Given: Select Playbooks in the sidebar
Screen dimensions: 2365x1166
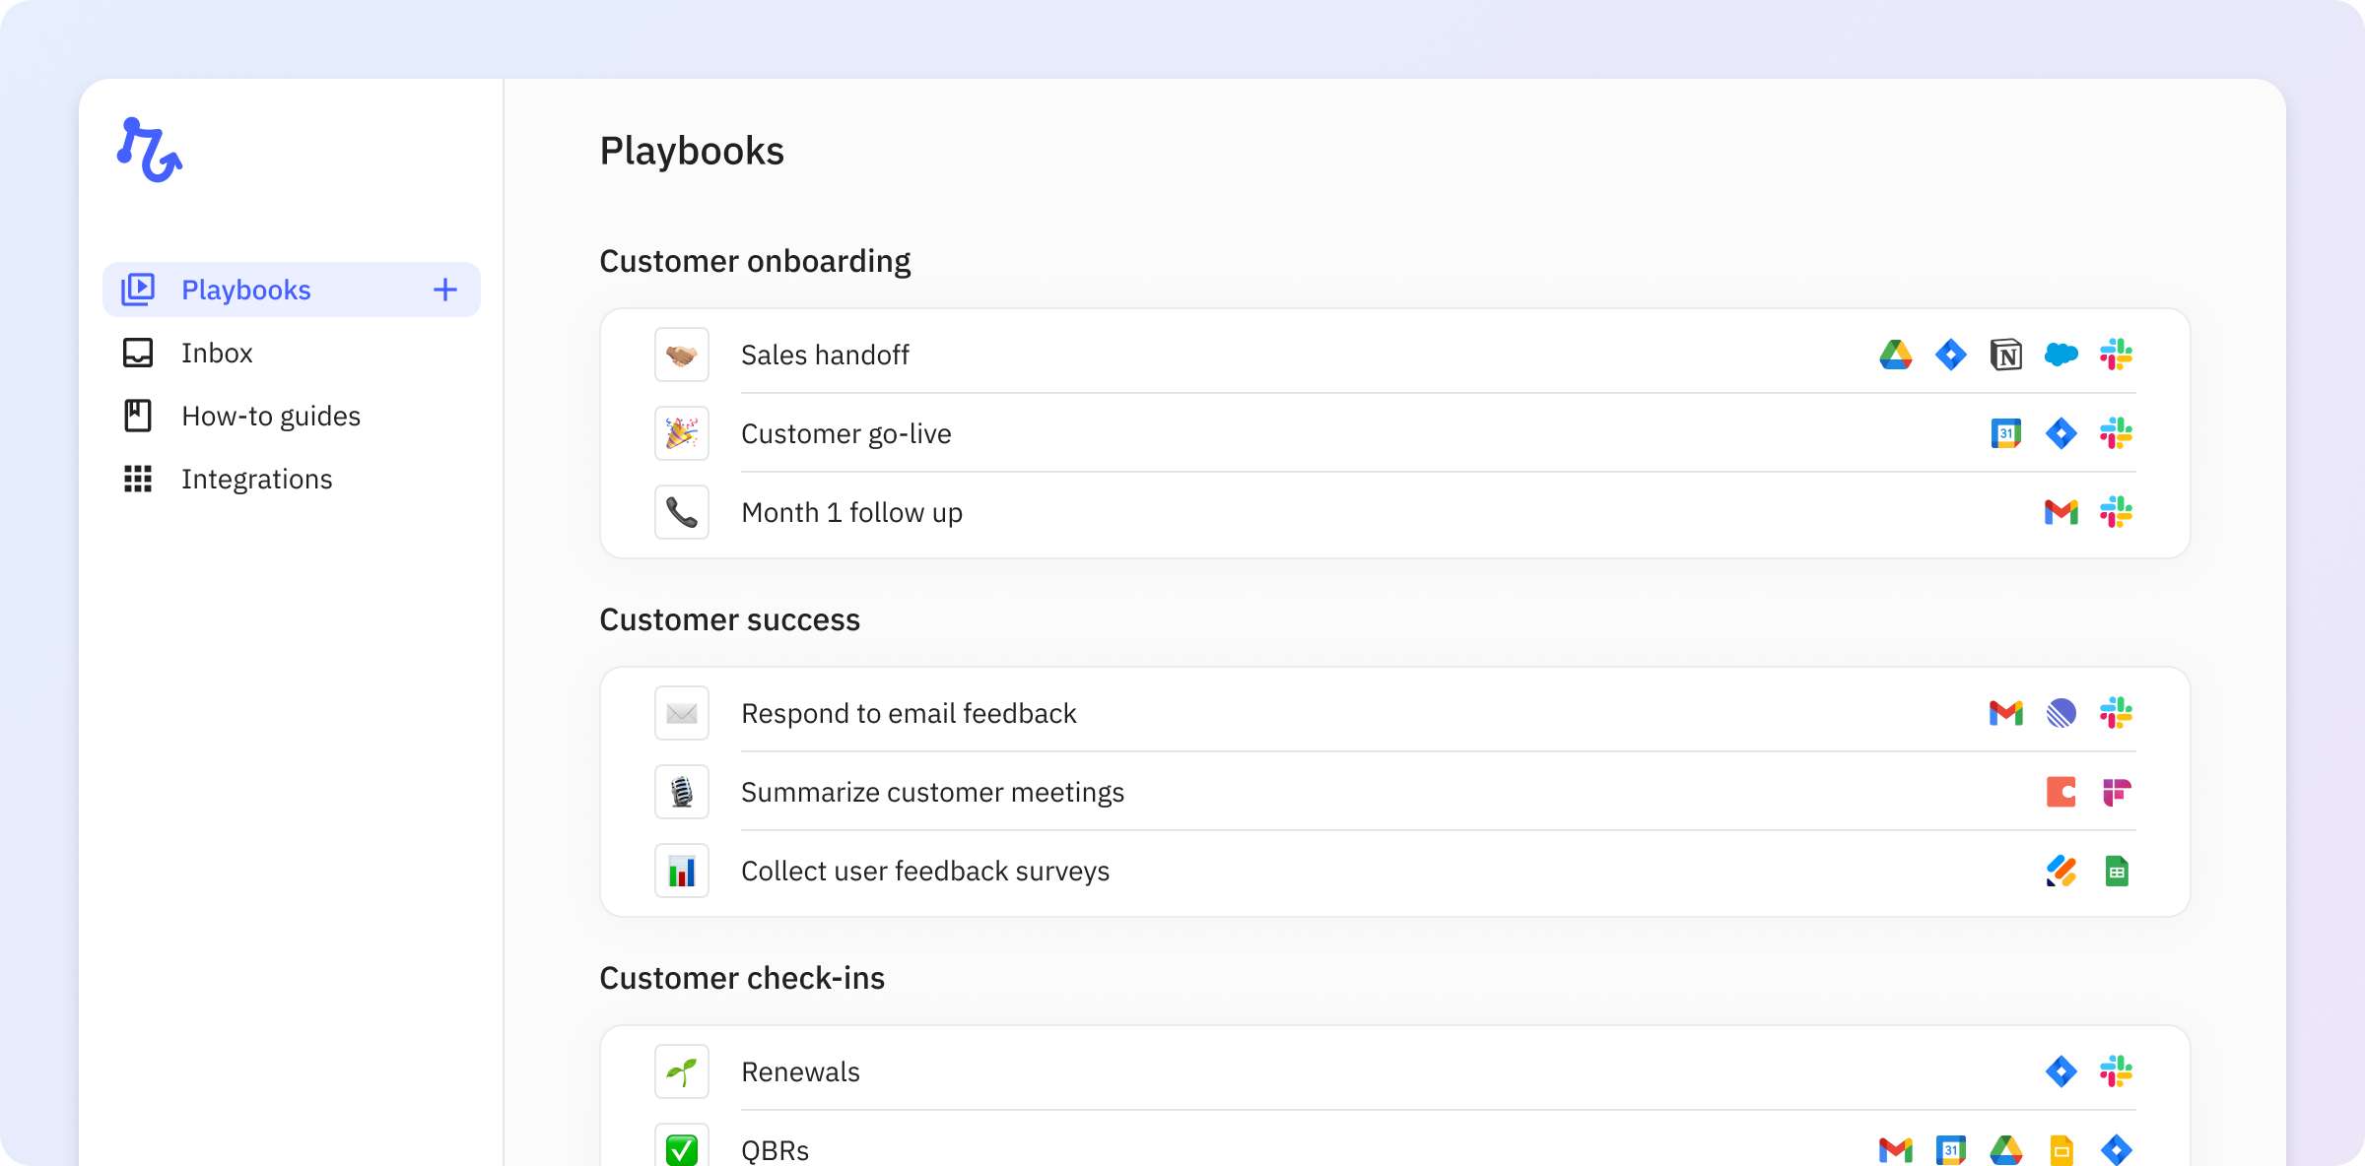Looking at the screenshot, I should (x=246, y=290).
